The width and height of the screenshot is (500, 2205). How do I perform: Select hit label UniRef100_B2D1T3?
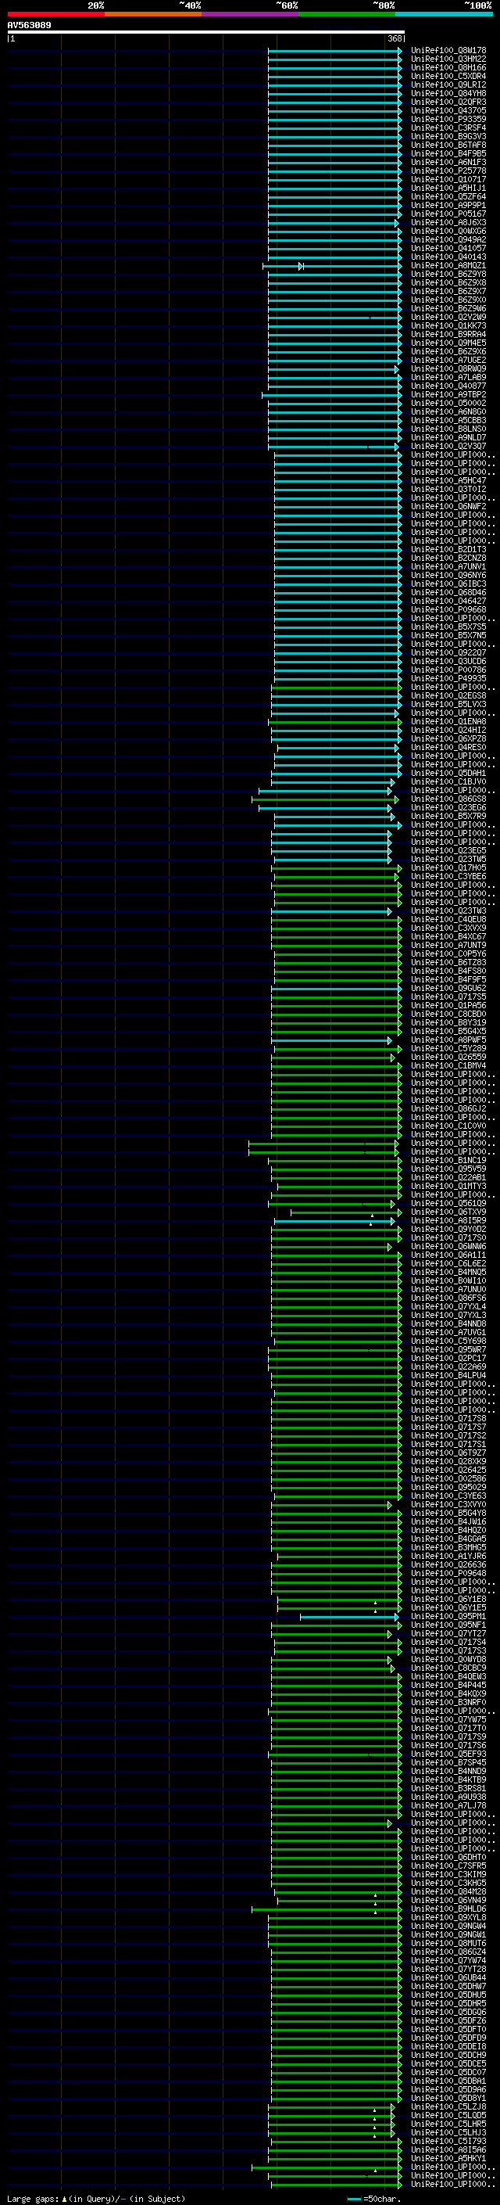click(448, 550)
